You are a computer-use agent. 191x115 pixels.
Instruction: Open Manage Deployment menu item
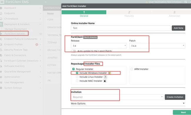click(16, 29)
